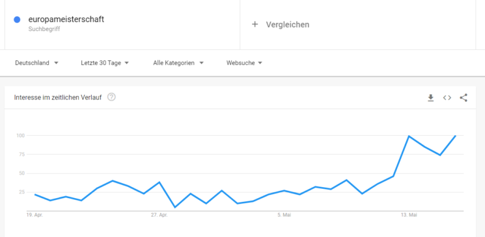Image resolution: width=485 pixels, height=237 pixels.
Task: Open the help question mark icon
Action: tap(111, 97)
